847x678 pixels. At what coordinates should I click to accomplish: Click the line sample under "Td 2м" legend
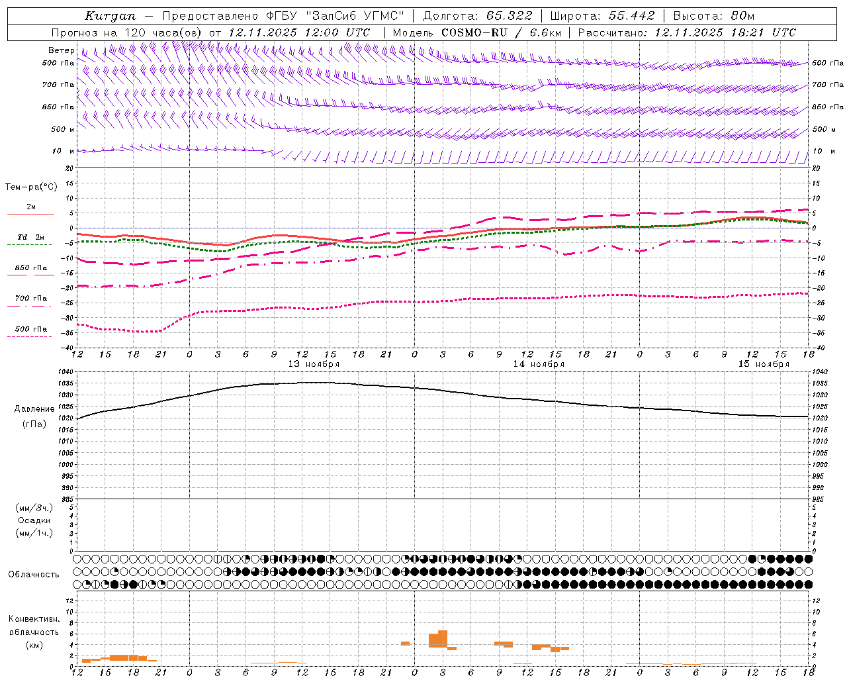pyautogui.click(x=30, y=245)
